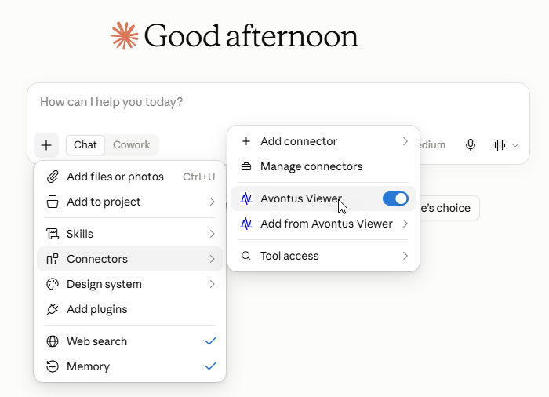Click the paperclip Add files icon
Screen dimensions: 549x397
pos(53,177)
